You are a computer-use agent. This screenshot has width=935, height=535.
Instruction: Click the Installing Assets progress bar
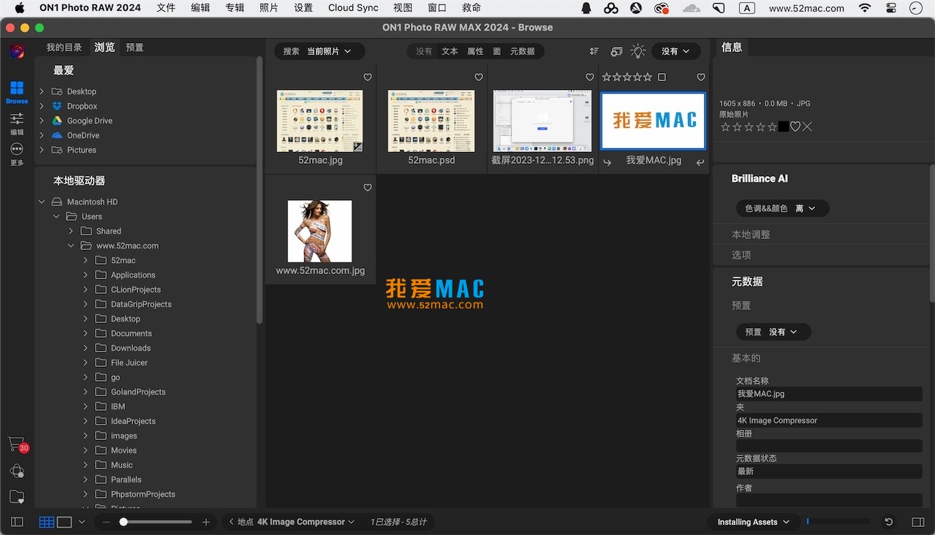[x=839, y=522]
